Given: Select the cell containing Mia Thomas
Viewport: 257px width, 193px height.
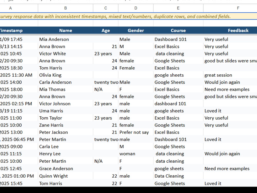Looking at the screenshot, I should 65,89.
